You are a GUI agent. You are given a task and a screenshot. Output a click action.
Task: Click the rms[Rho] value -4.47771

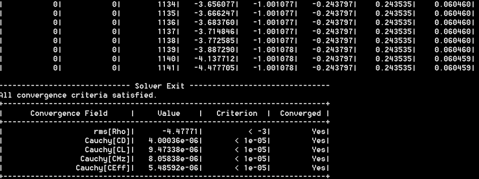coord(180,132)
